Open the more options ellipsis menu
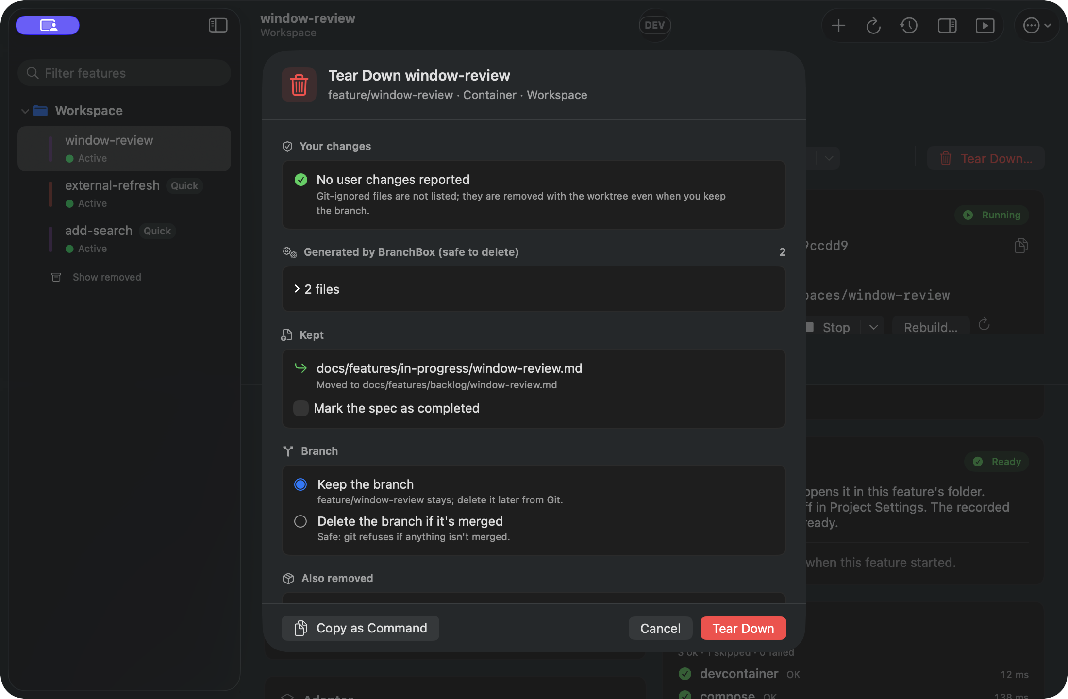The height and width of the screenshot is (699, 1068). pyautogui.click(x=1037, y=25)
